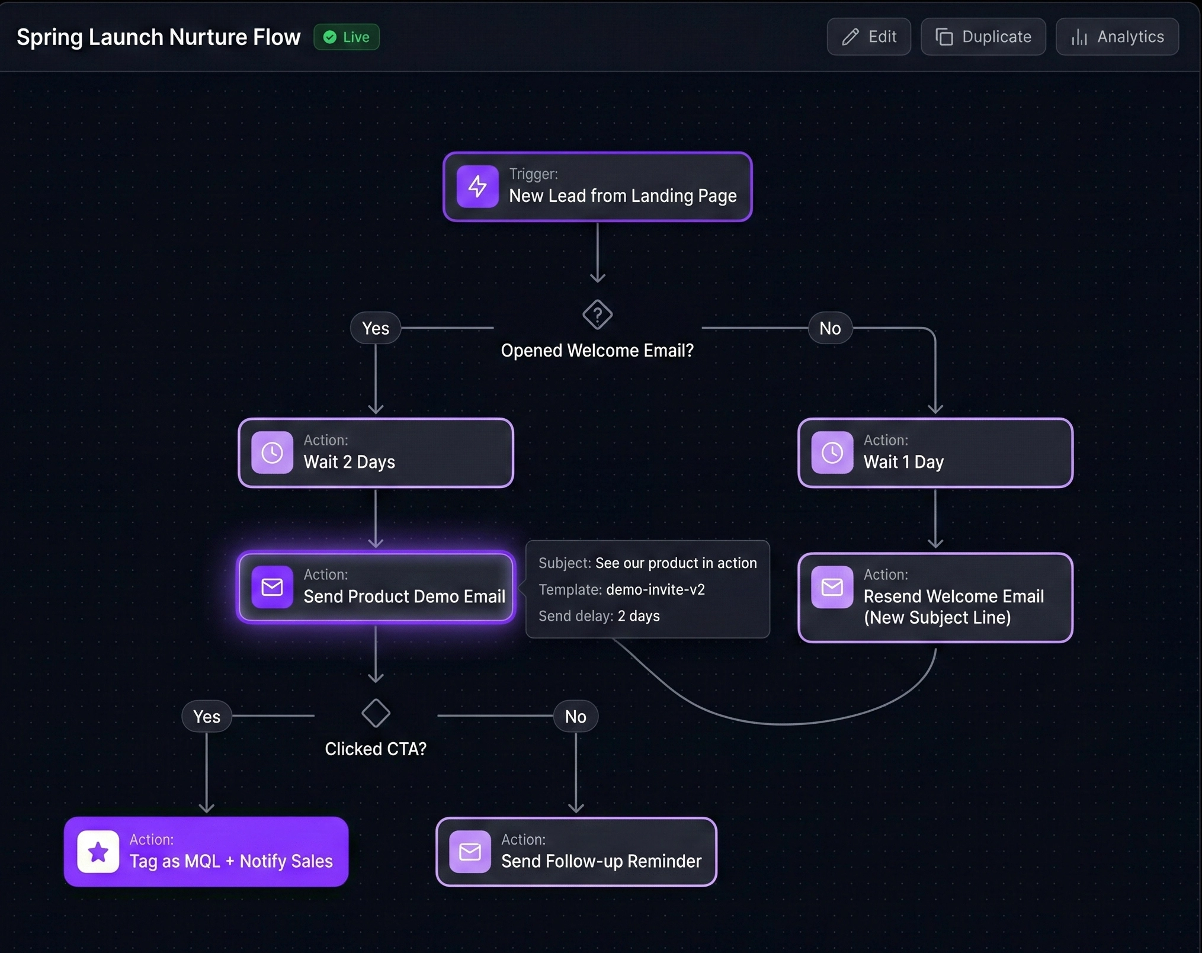Click the envelope icon on Send Follow-up Reminder
Image resolution: width=1202 pixels, height=953 pixels.
(470, 852)
